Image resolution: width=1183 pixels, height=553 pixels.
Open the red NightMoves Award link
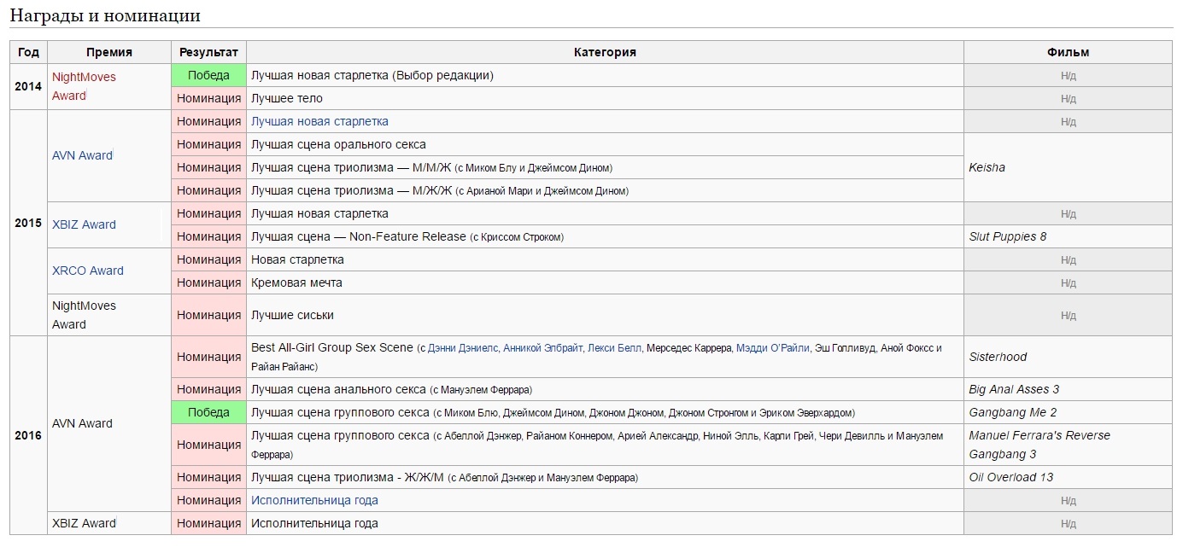84,86
